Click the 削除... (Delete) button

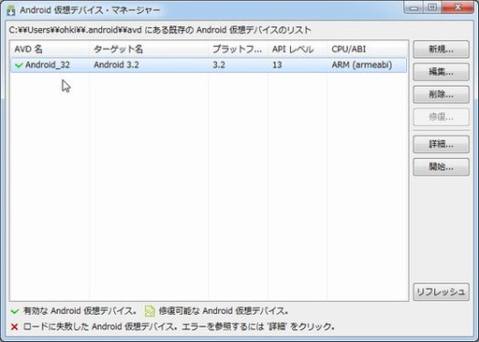[x=441, y=94]
